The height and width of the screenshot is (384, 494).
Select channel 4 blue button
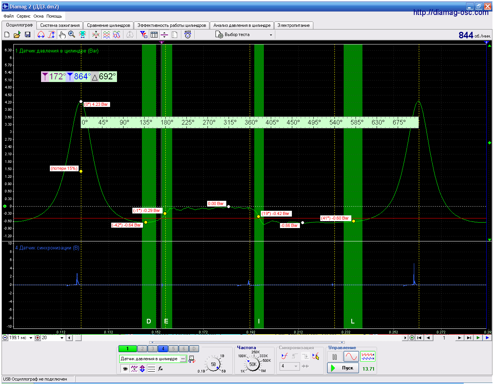163,349
